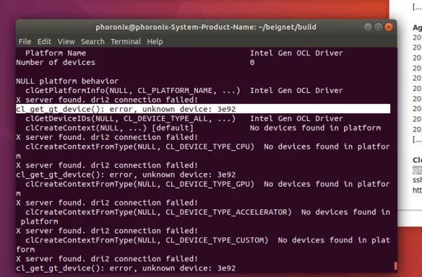
Task: Click the highlighted cl_get_gt_device error line
Action: point(125,109)
